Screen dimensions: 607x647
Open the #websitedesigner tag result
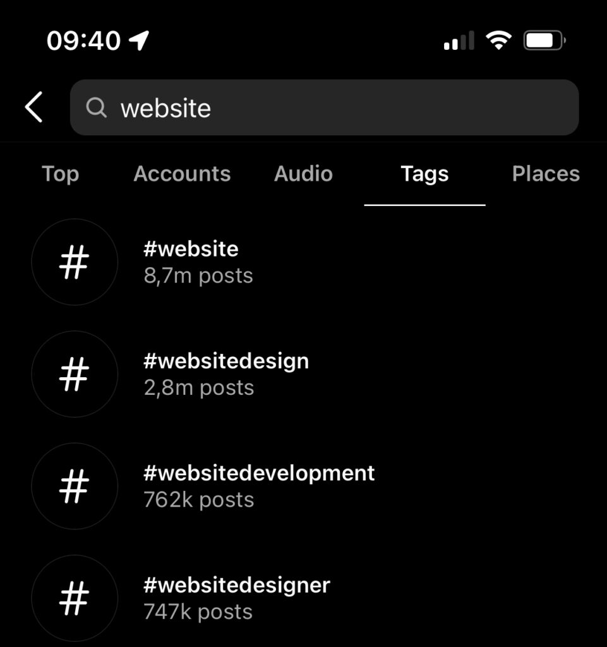(x=303, y=598)
